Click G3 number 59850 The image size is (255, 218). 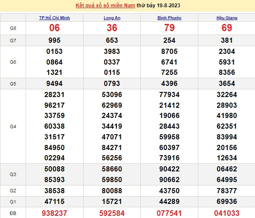112,180
